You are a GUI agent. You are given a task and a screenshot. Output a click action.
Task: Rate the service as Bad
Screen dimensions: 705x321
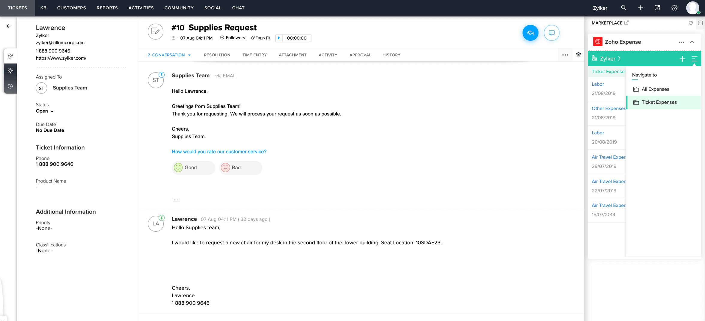tap(240, 168)
